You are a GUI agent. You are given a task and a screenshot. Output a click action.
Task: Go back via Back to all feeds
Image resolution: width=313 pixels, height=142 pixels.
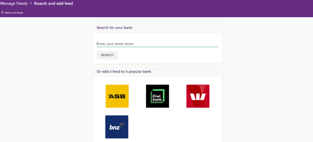click(14, 13)
